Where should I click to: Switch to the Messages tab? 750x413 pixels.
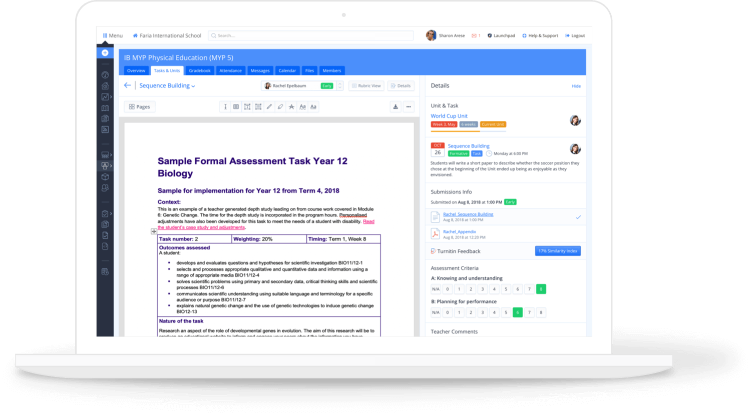pos(260,70)
